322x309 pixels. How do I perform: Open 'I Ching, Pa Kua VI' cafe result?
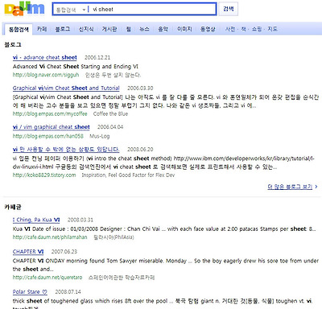pos(36,220)
